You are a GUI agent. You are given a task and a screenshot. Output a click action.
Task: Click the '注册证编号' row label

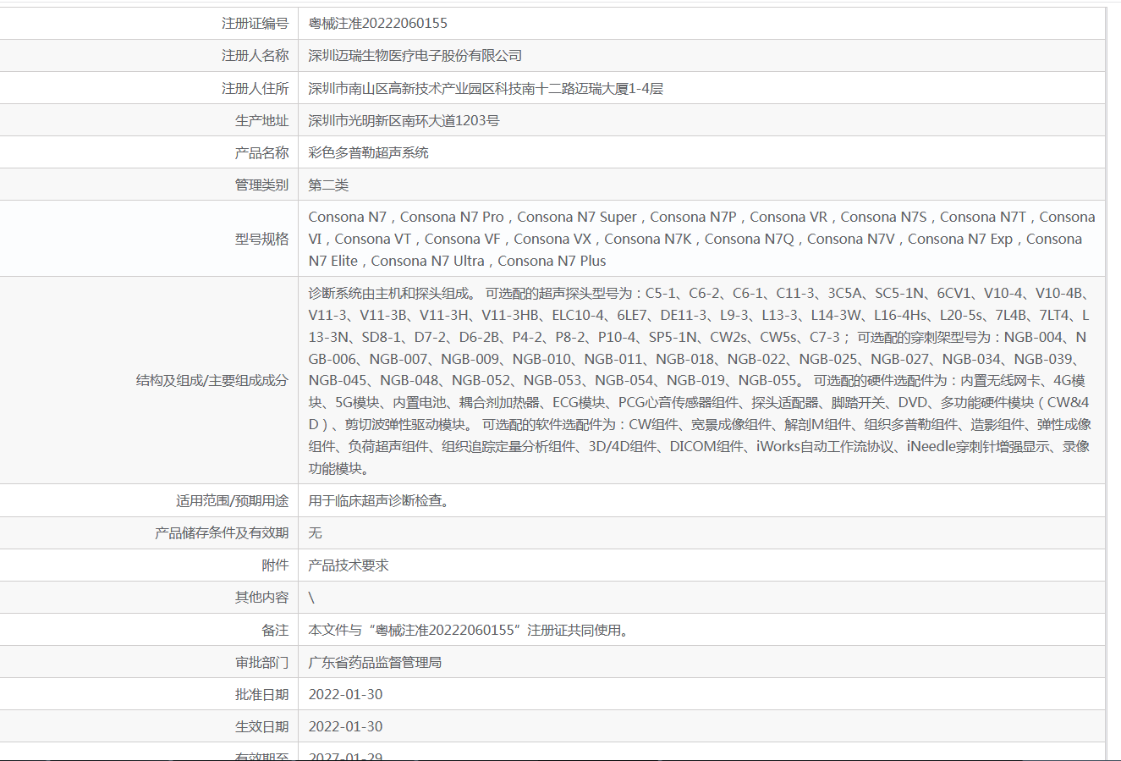(255, 24)
